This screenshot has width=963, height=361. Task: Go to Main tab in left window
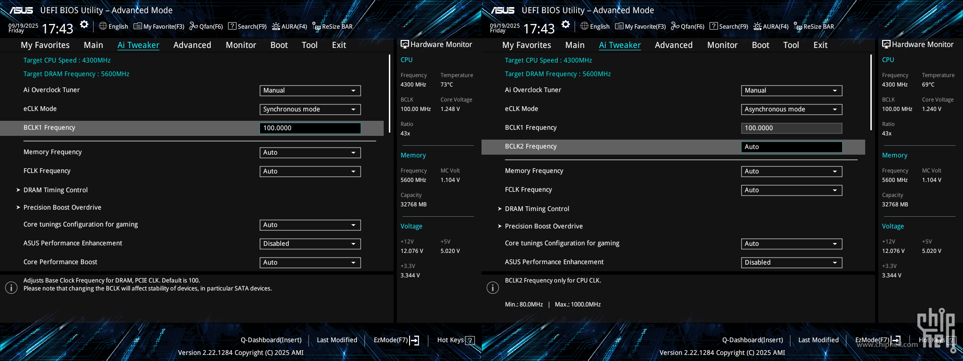pos(93,45)
